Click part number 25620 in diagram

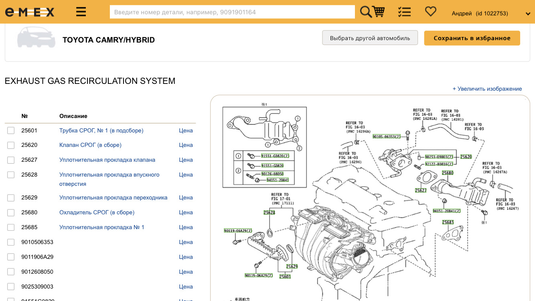pyautogui.click(x=466, y=157)
